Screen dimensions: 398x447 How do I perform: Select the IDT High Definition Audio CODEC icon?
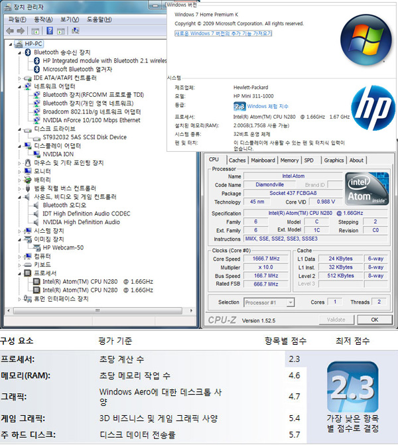point(36,214)
